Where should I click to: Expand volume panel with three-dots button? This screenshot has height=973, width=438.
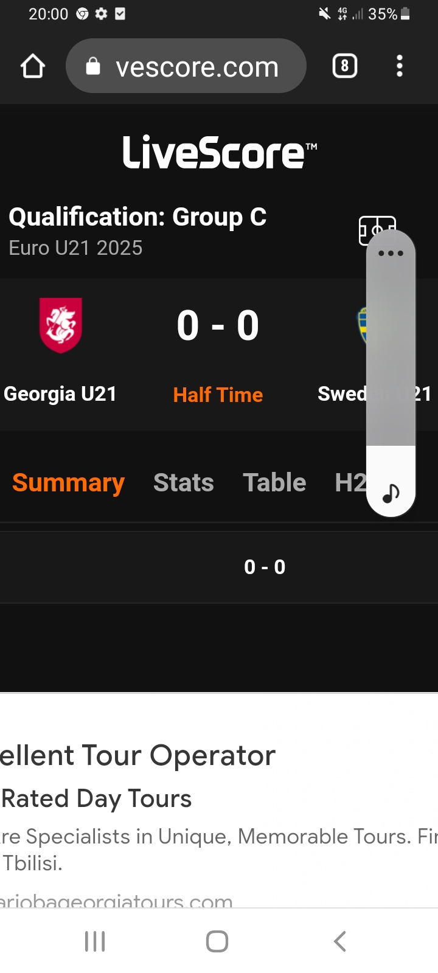coord(391,253)
